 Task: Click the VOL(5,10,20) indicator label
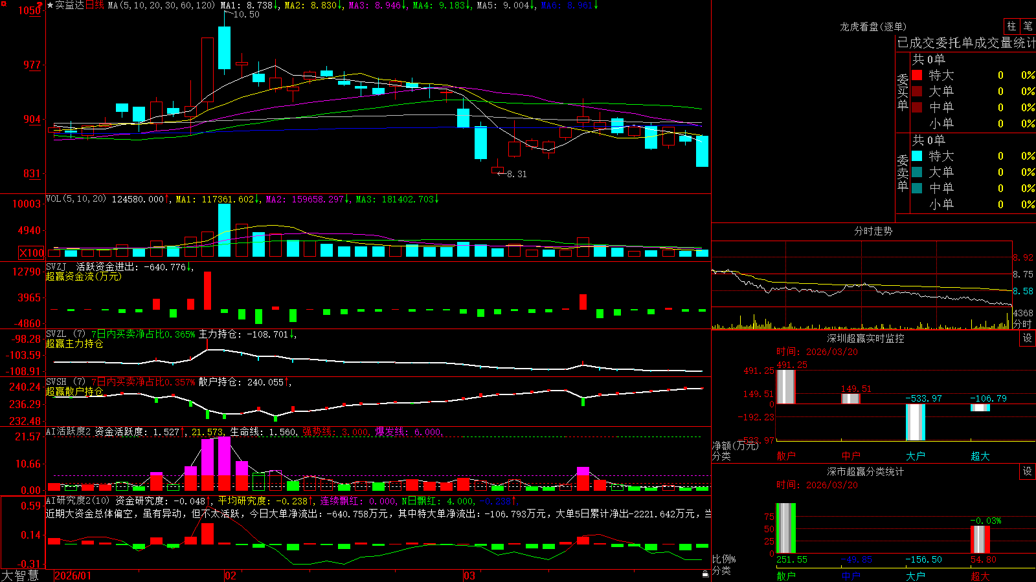[76, 199]
